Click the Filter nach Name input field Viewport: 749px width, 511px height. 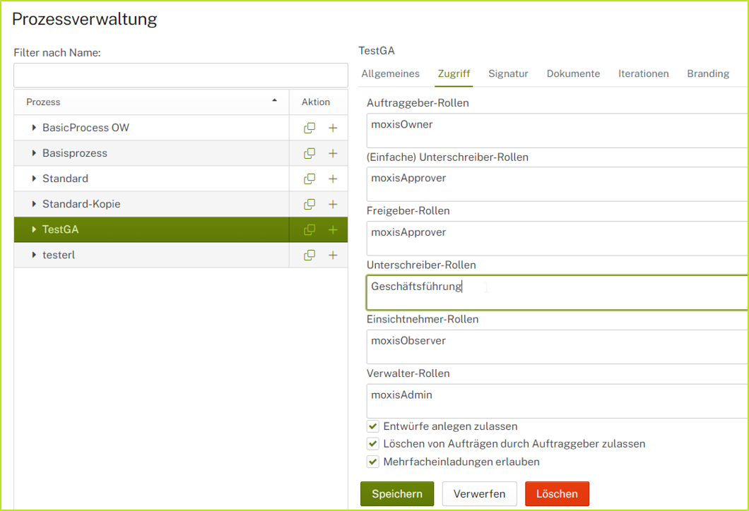[180, 76]
